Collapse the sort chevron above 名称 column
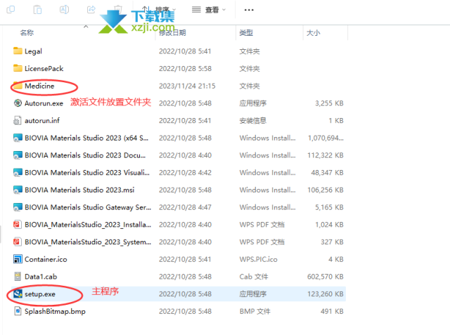Image resolution: width=450 pixels, height=335 pixels. coord(86,27)
